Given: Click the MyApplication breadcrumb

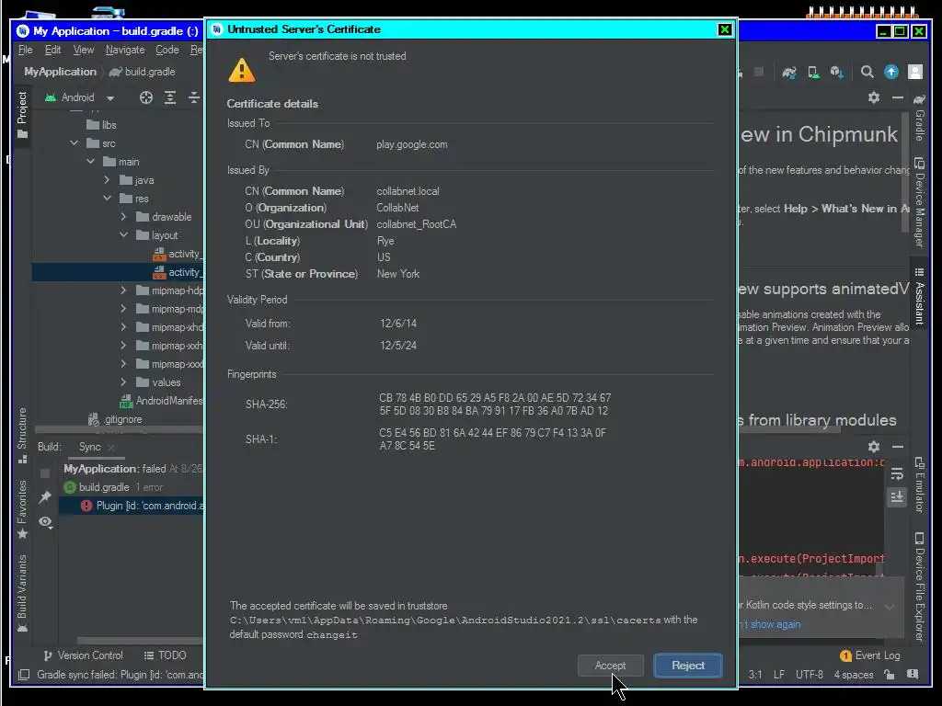Looking at the screenshot, I should click(x=60, y=72).
